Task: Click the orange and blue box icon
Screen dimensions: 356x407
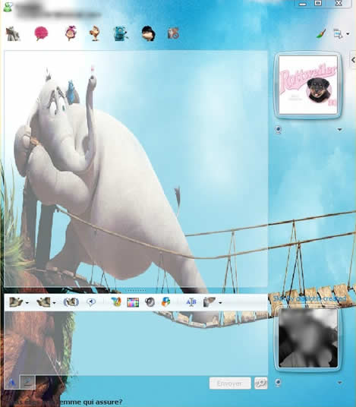Action: click(165, 302)
